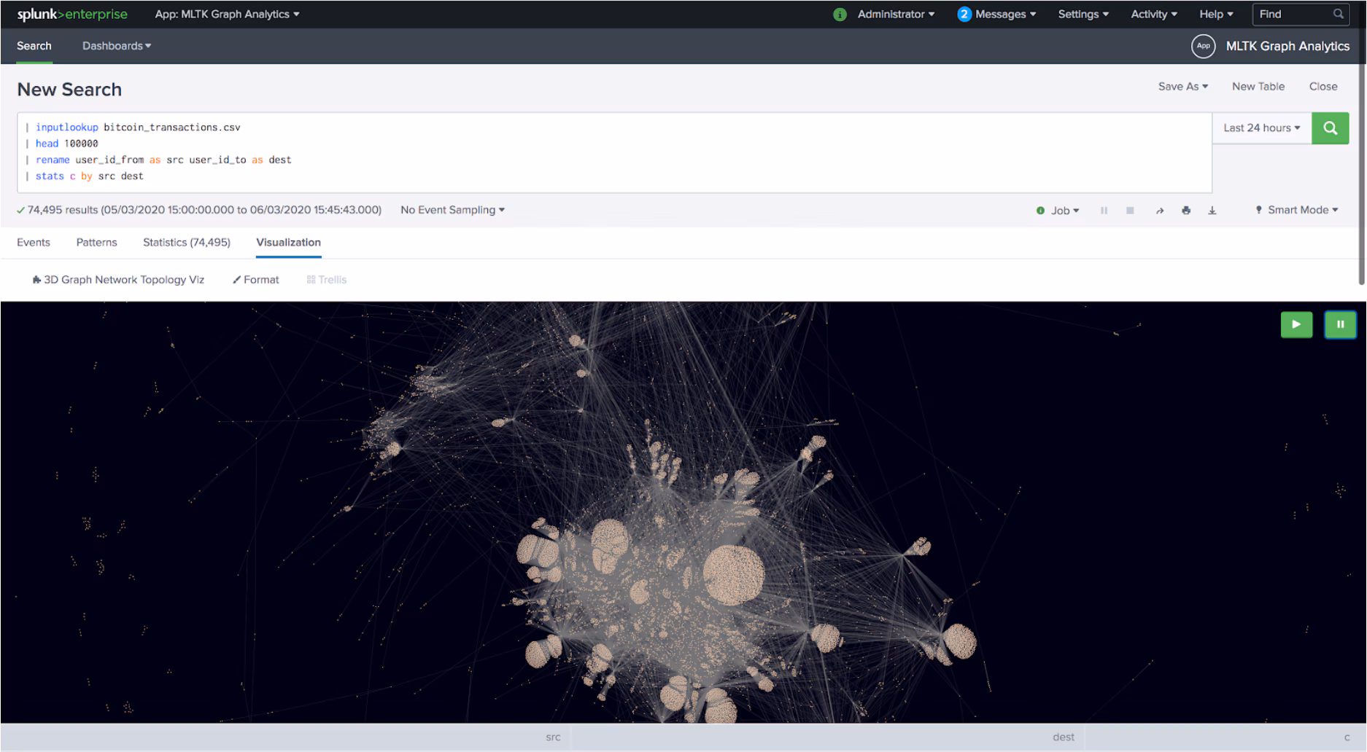Click inside the SPL search query field
1367x752 pixels.
coord(511,151)
